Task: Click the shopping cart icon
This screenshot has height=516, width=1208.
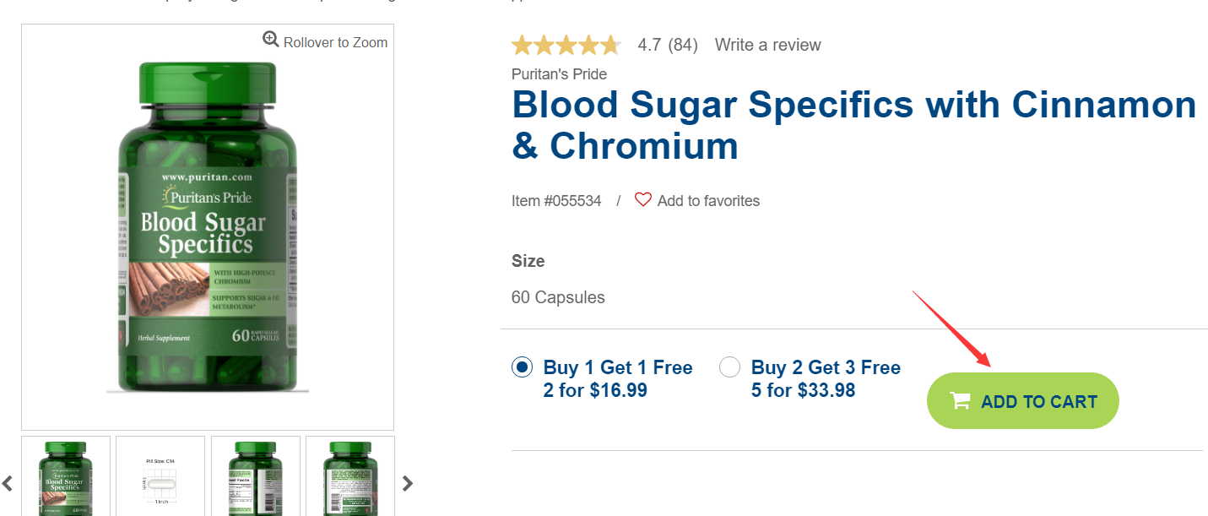Action: tap(960, 400)
